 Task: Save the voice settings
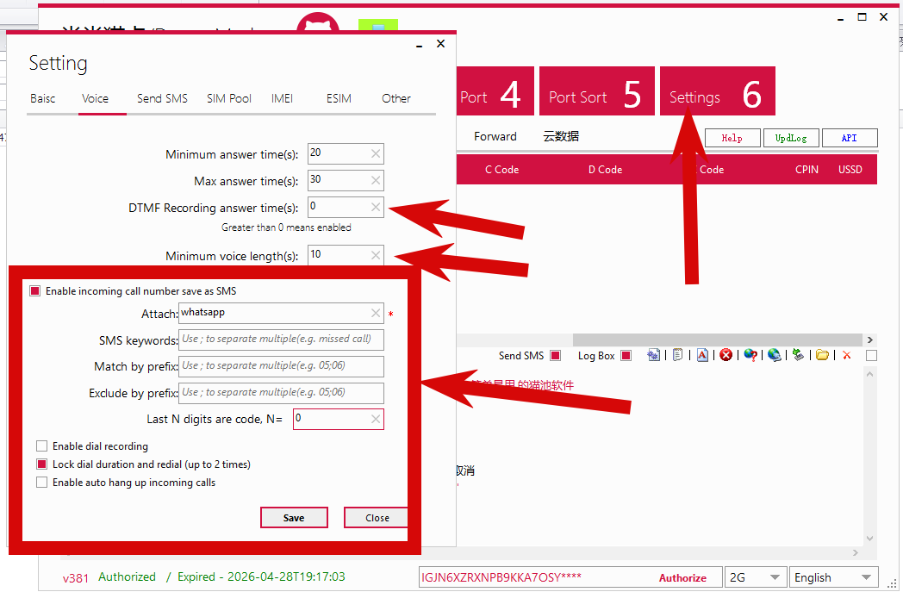pos(294,518)
